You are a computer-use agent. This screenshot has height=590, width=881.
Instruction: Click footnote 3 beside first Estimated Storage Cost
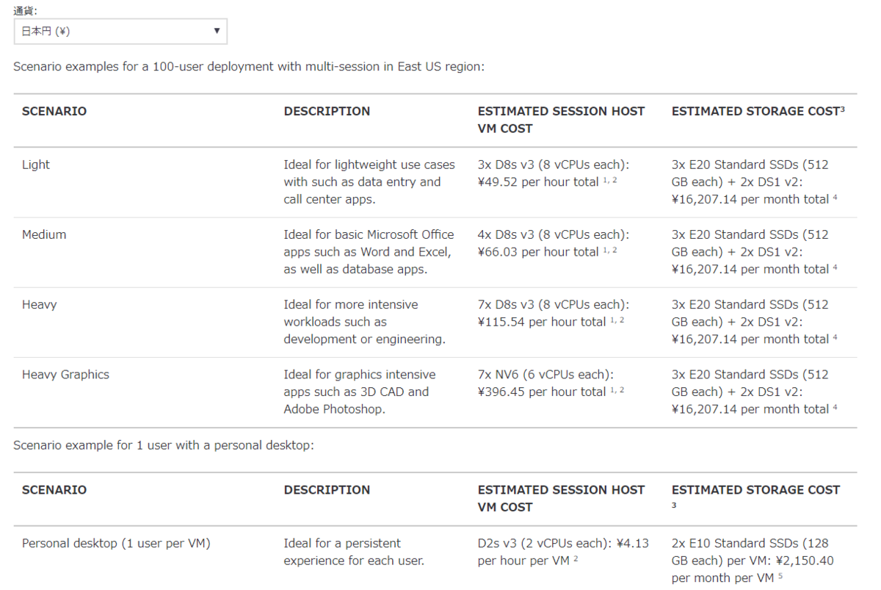tap(842, 109)
